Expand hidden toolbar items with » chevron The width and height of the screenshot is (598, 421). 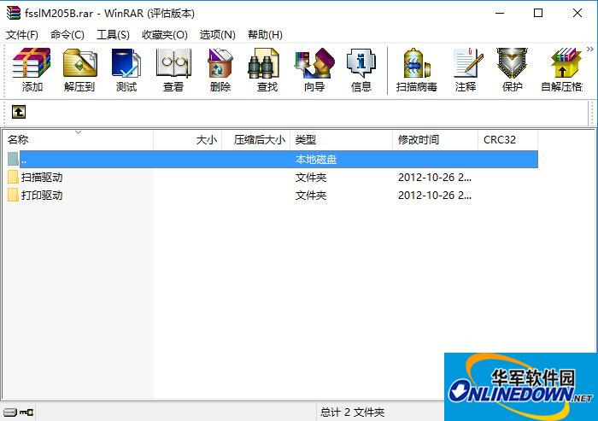tap(590, 50)
